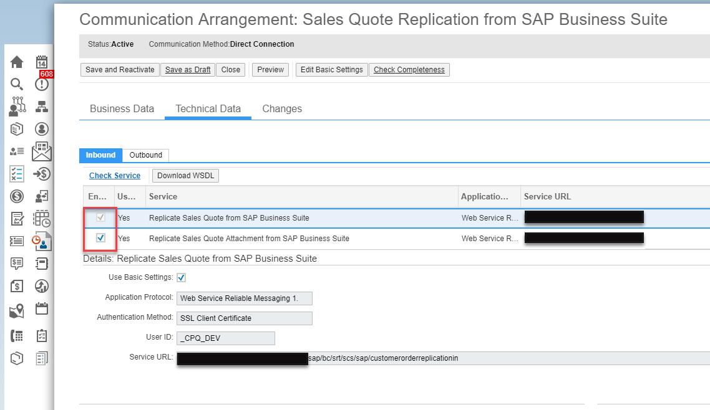710x410 pixels.
Task: Open the organizational chart icon
Action: [41, 106]
